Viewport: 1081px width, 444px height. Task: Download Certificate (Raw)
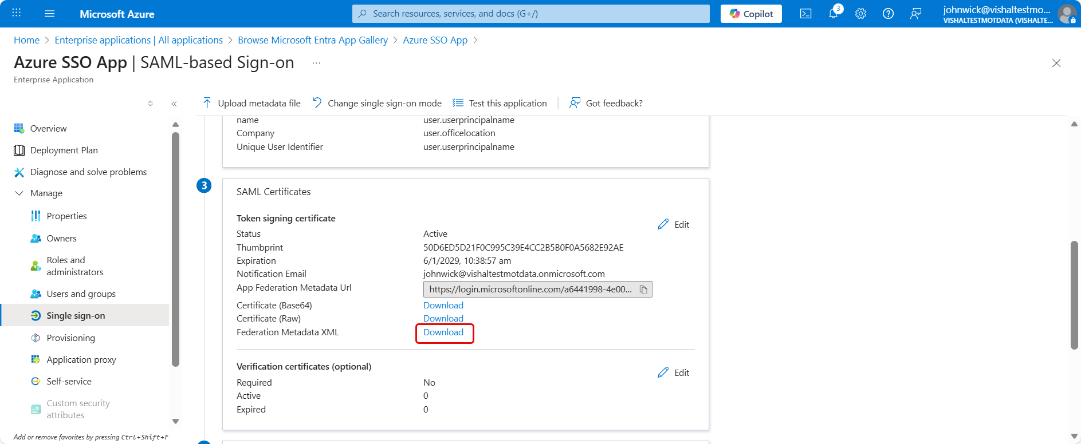[x=443, y=318]
